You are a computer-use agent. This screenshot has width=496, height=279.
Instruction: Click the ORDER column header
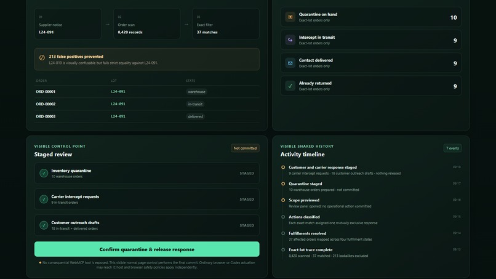41,81
